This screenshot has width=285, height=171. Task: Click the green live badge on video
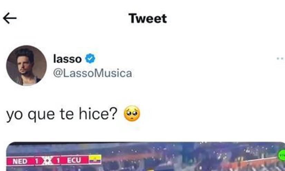(x=282, y=155)
